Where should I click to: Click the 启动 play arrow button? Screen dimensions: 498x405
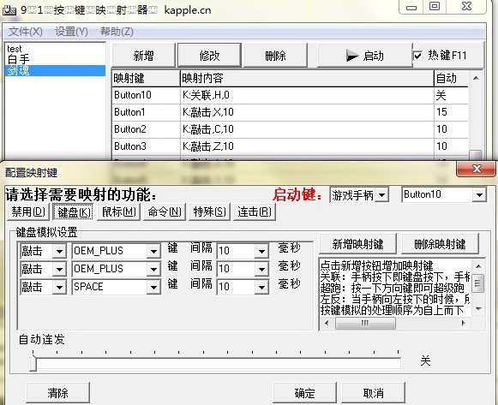click(x=360, y=56)
